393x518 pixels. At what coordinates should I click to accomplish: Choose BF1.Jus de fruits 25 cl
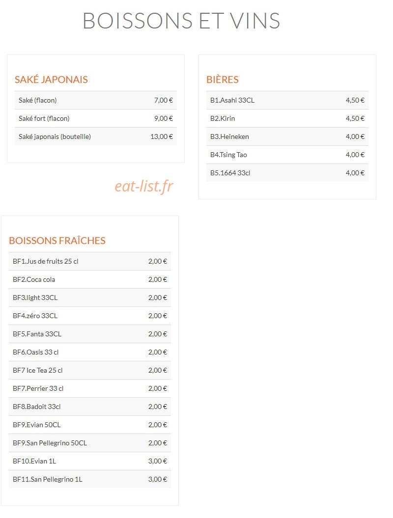[x=90, y=261]
